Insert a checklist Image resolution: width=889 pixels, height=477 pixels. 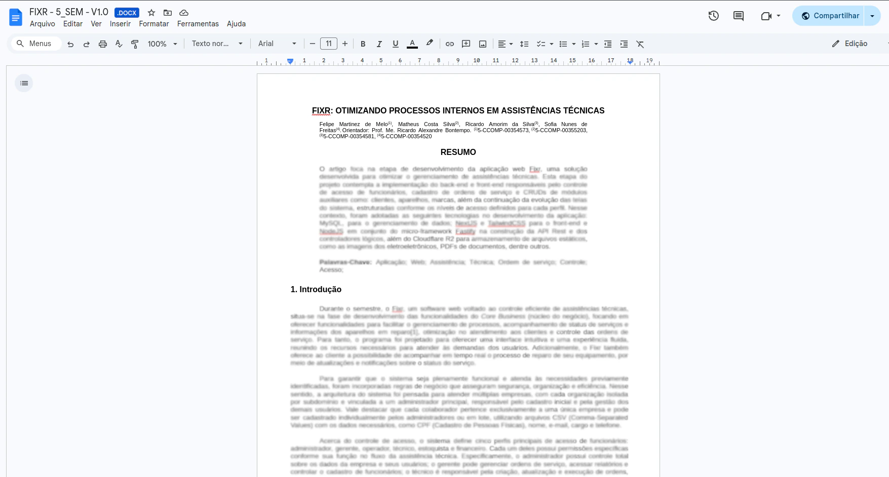coord(540,44)
